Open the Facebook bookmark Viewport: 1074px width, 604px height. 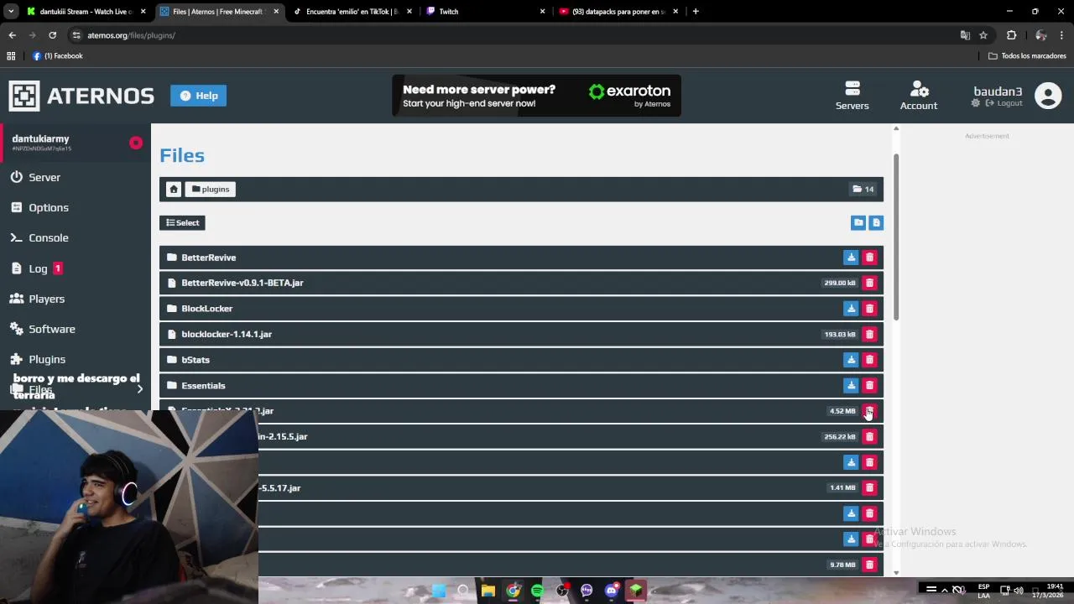(58, 56)
